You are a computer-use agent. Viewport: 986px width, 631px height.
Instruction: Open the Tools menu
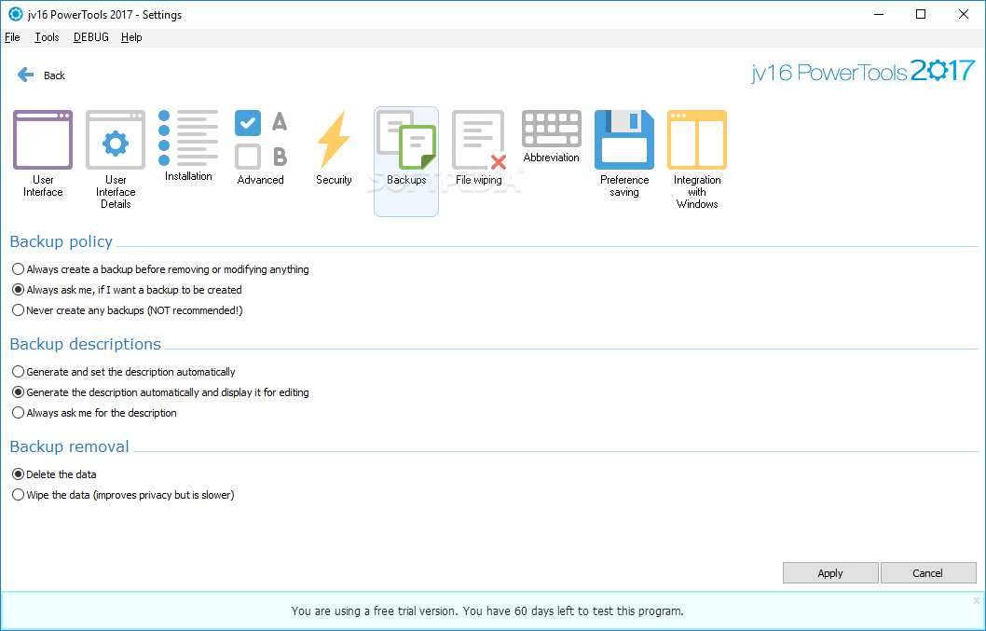47,37
